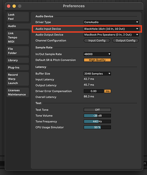This screenshot has height=175, width=147.
Task: Click the Input Config button
Action: pyautogui.click(x=97, y=41)
